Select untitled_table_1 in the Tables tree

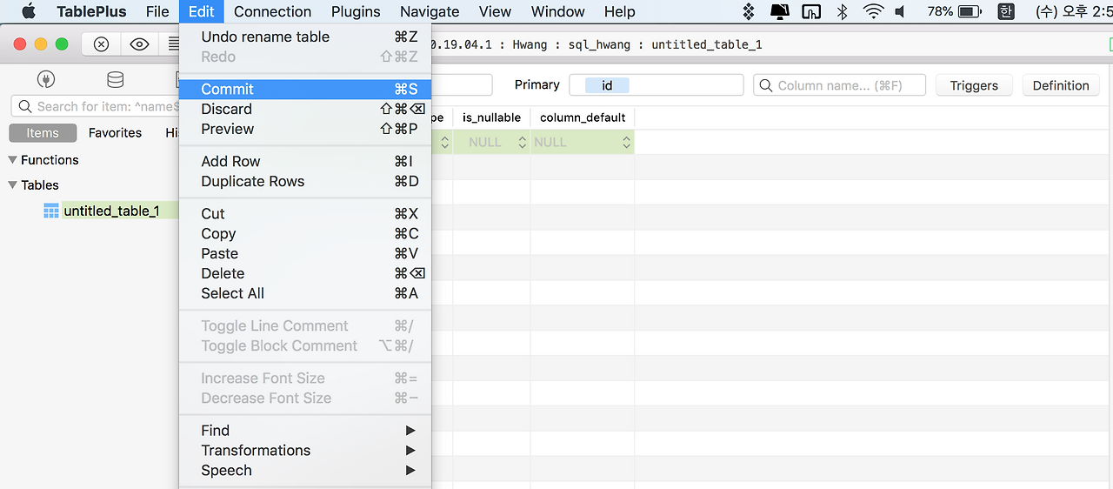[x=111, y=211]
